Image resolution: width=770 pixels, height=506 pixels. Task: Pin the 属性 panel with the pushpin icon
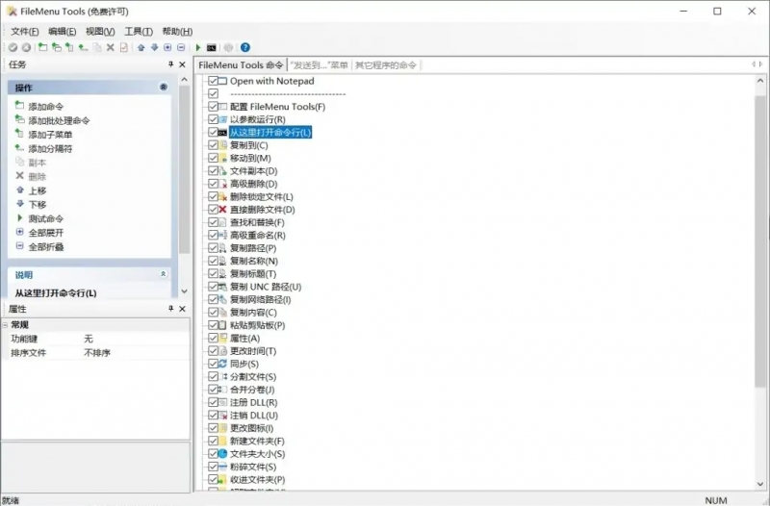click(171, 309)
